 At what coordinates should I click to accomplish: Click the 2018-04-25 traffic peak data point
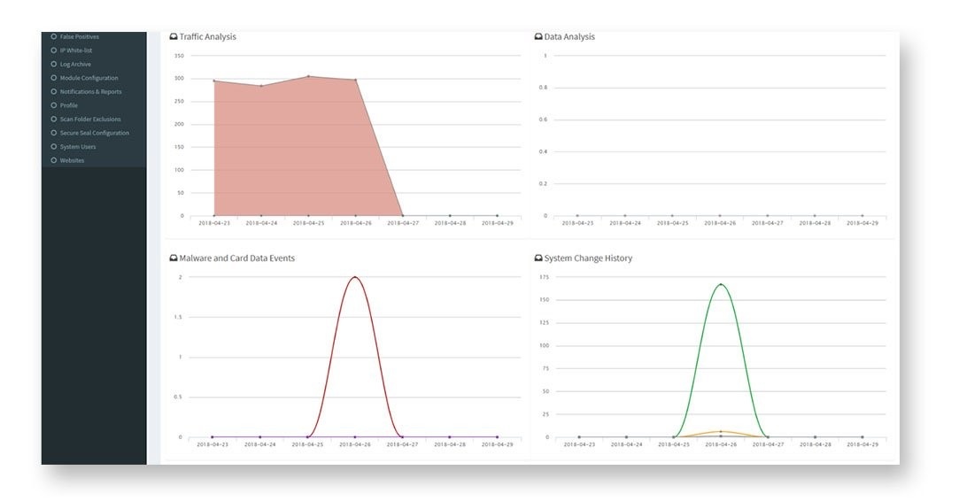point(308,76)
